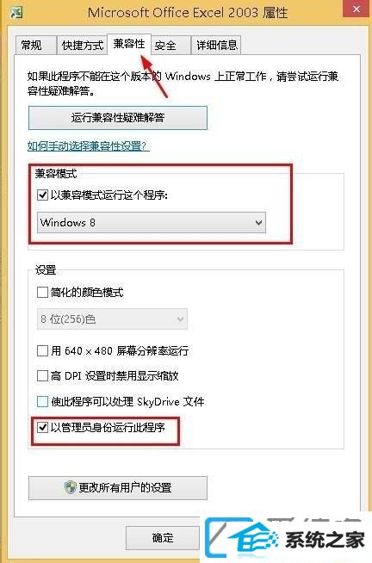
Task: Click the shield icon on 更改所有用户的设置
Action: (x=71, y=487)
